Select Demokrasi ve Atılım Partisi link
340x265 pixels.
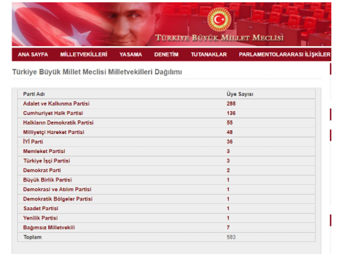(x=57, y=190)
